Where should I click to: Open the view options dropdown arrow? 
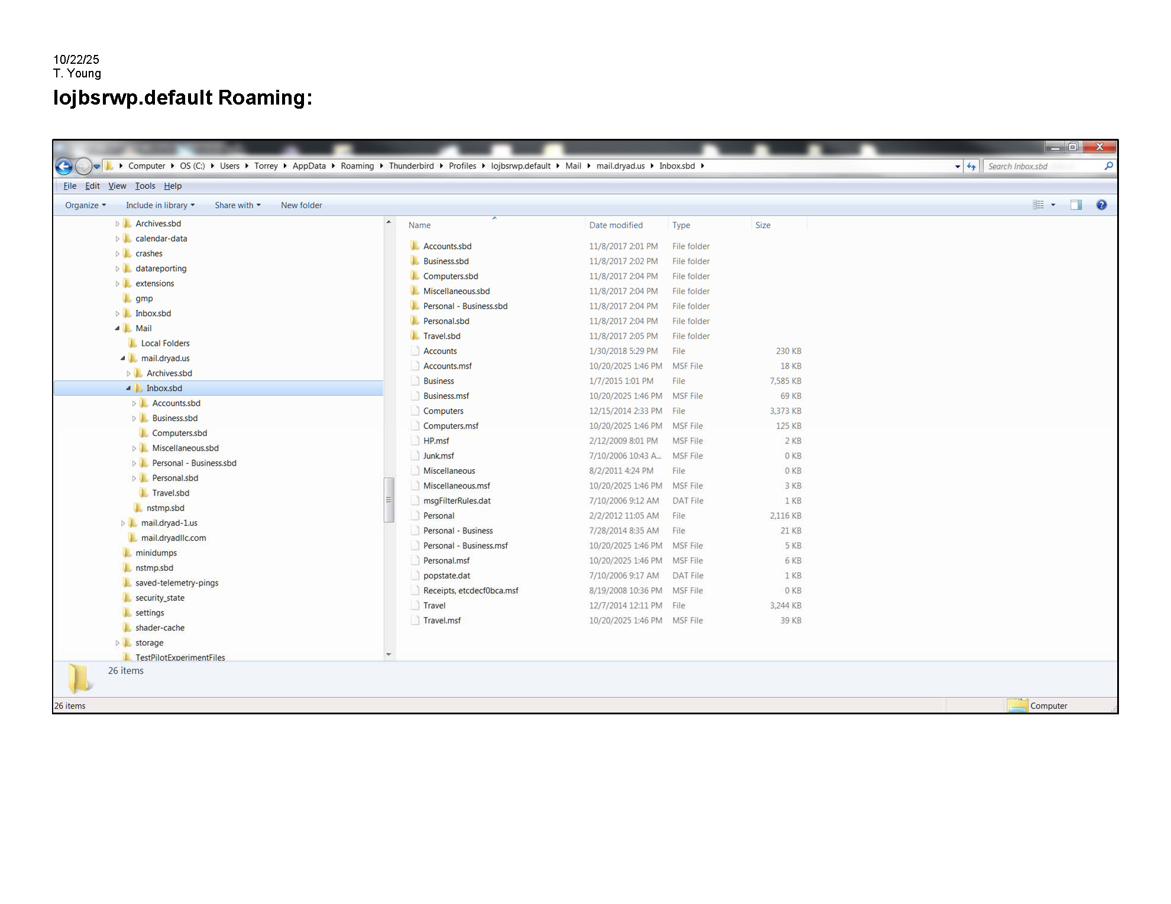tap(1053, 205)
